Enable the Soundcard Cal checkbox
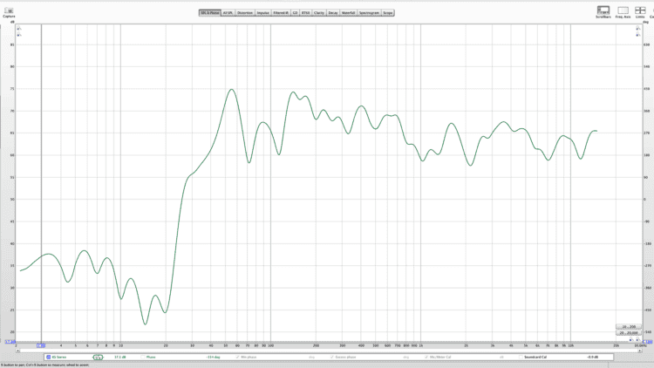654x368 pixels. tap(521, 358)
